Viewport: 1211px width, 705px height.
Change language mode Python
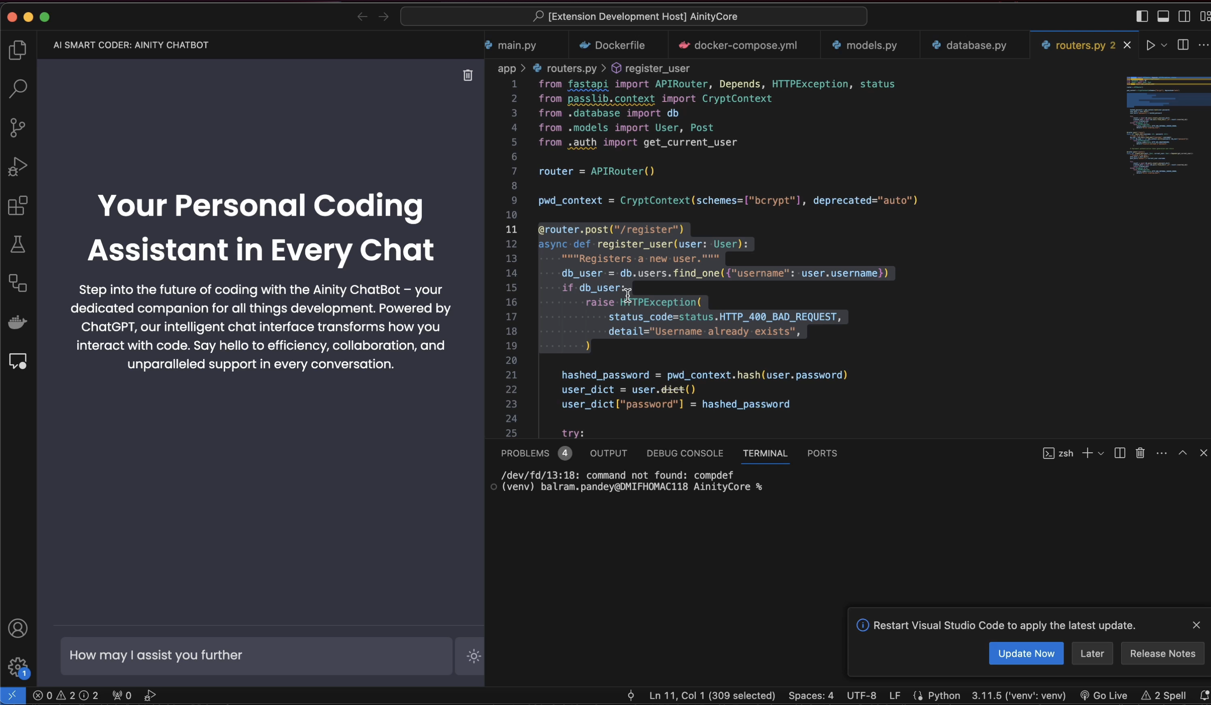(944, 695)
